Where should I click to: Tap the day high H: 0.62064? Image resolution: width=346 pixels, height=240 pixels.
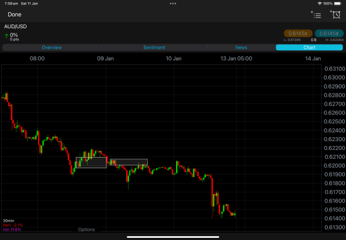(x=334, y=40)
